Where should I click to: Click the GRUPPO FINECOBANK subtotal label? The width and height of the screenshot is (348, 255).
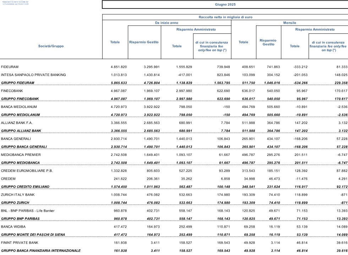20,99
